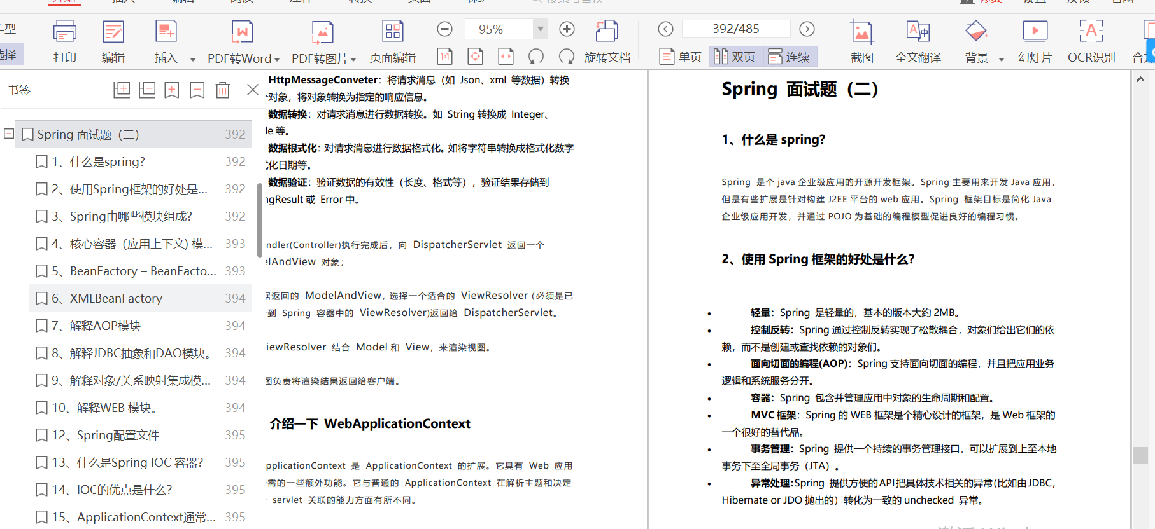The image size is (1155, 529).
Task: Convert with the PDF转Word icon
Action: (x=242, y=31)
